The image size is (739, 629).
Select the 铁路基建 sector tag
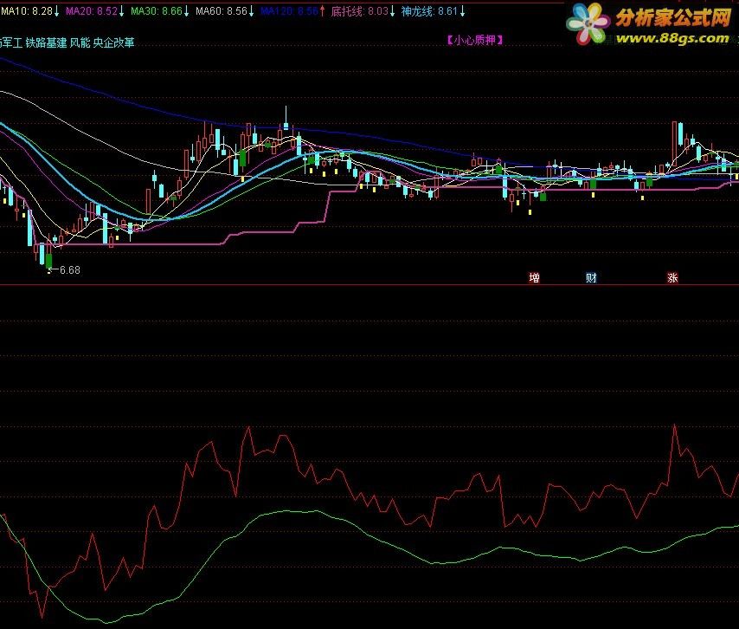[46, 43]
